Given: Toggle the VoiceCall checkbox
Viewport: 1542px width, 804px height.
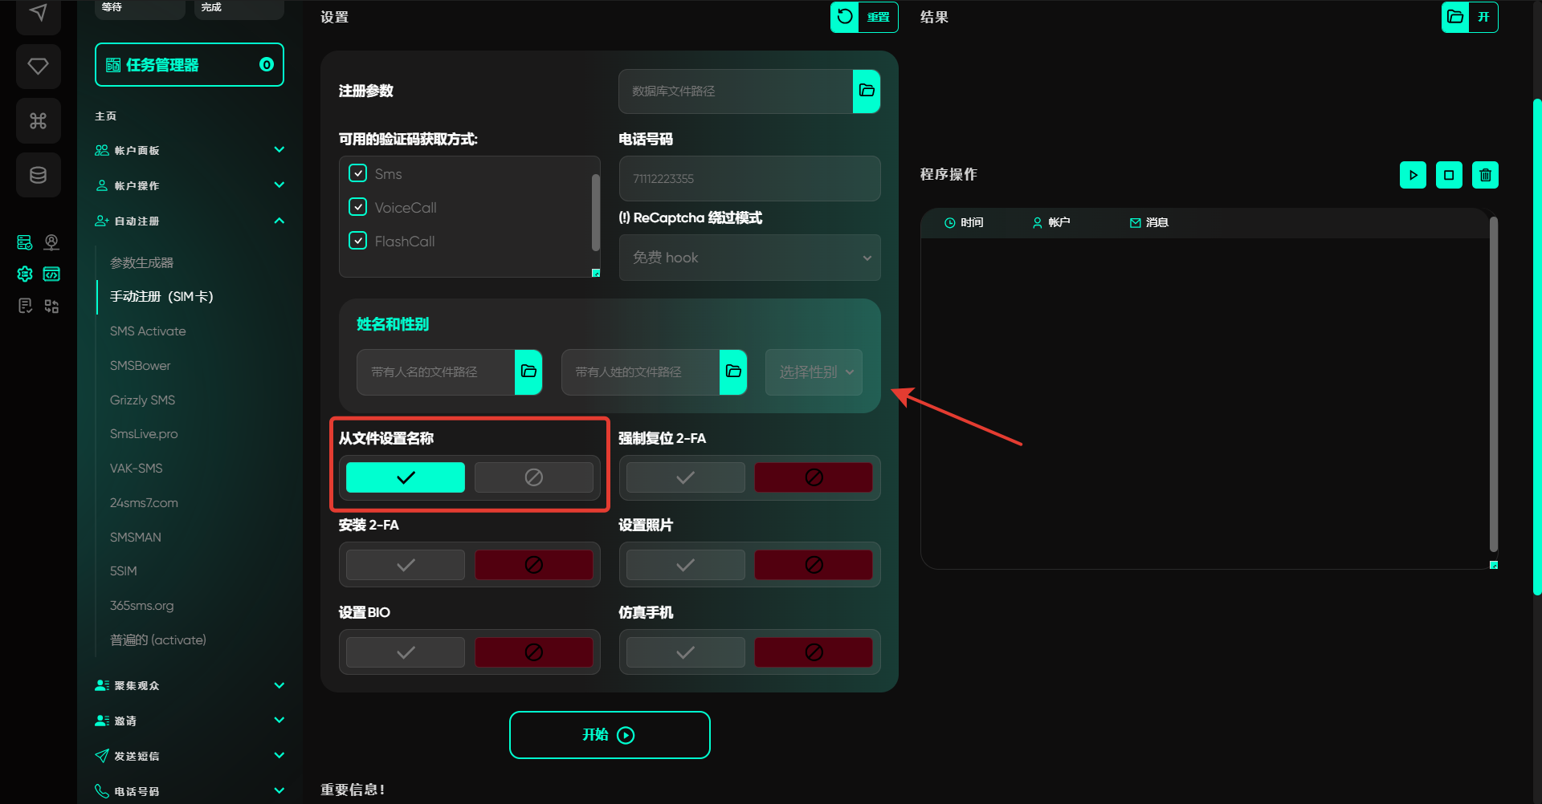Looking at the screenshot, I should tap(358, 207).
